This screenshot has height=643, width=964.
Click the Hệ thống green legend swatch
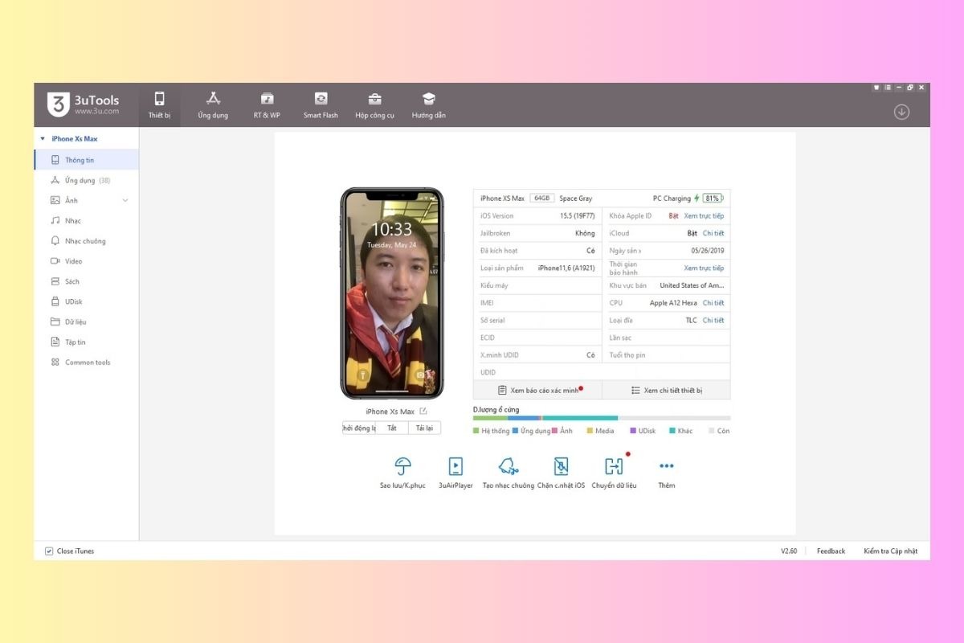tap(476, 431)
